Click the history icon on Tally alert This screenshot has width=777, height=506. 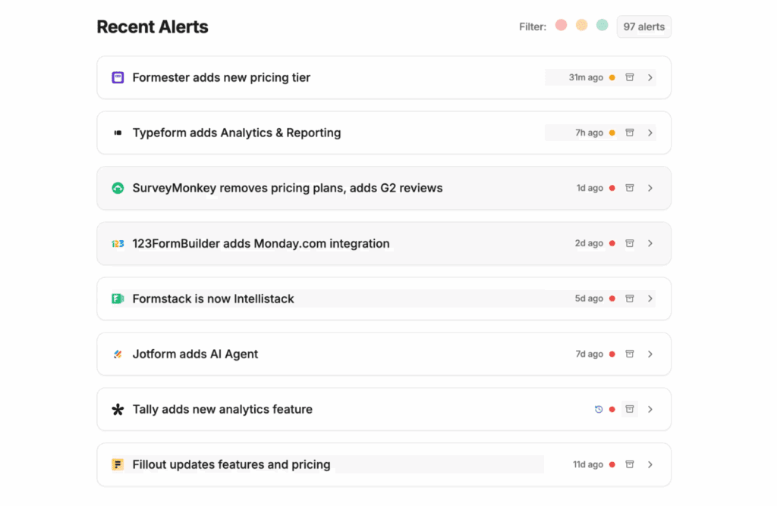(599, 409)
